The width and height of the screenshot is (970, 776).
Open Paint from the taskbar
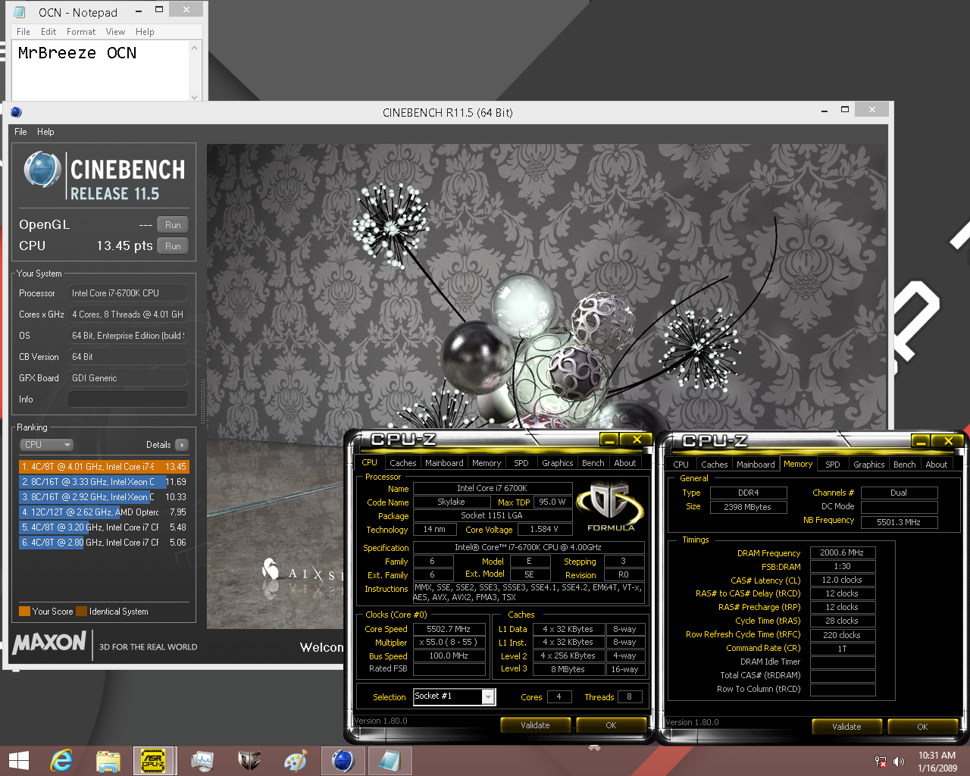click(295, 761)
